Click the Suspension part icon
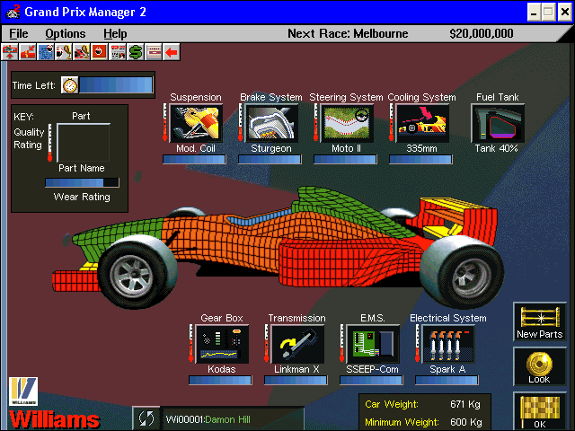 (x=196, y=123)
